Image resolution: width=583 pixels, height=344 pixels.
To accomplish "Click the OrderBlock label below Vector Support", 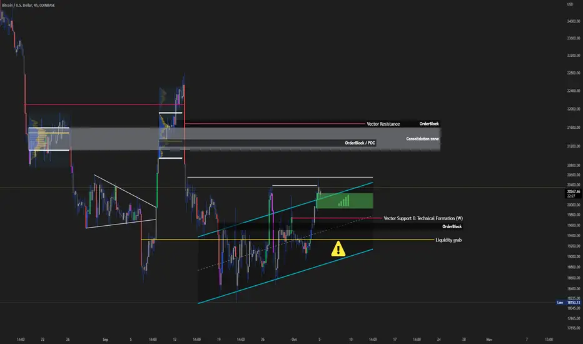I will tap(452, 226).
